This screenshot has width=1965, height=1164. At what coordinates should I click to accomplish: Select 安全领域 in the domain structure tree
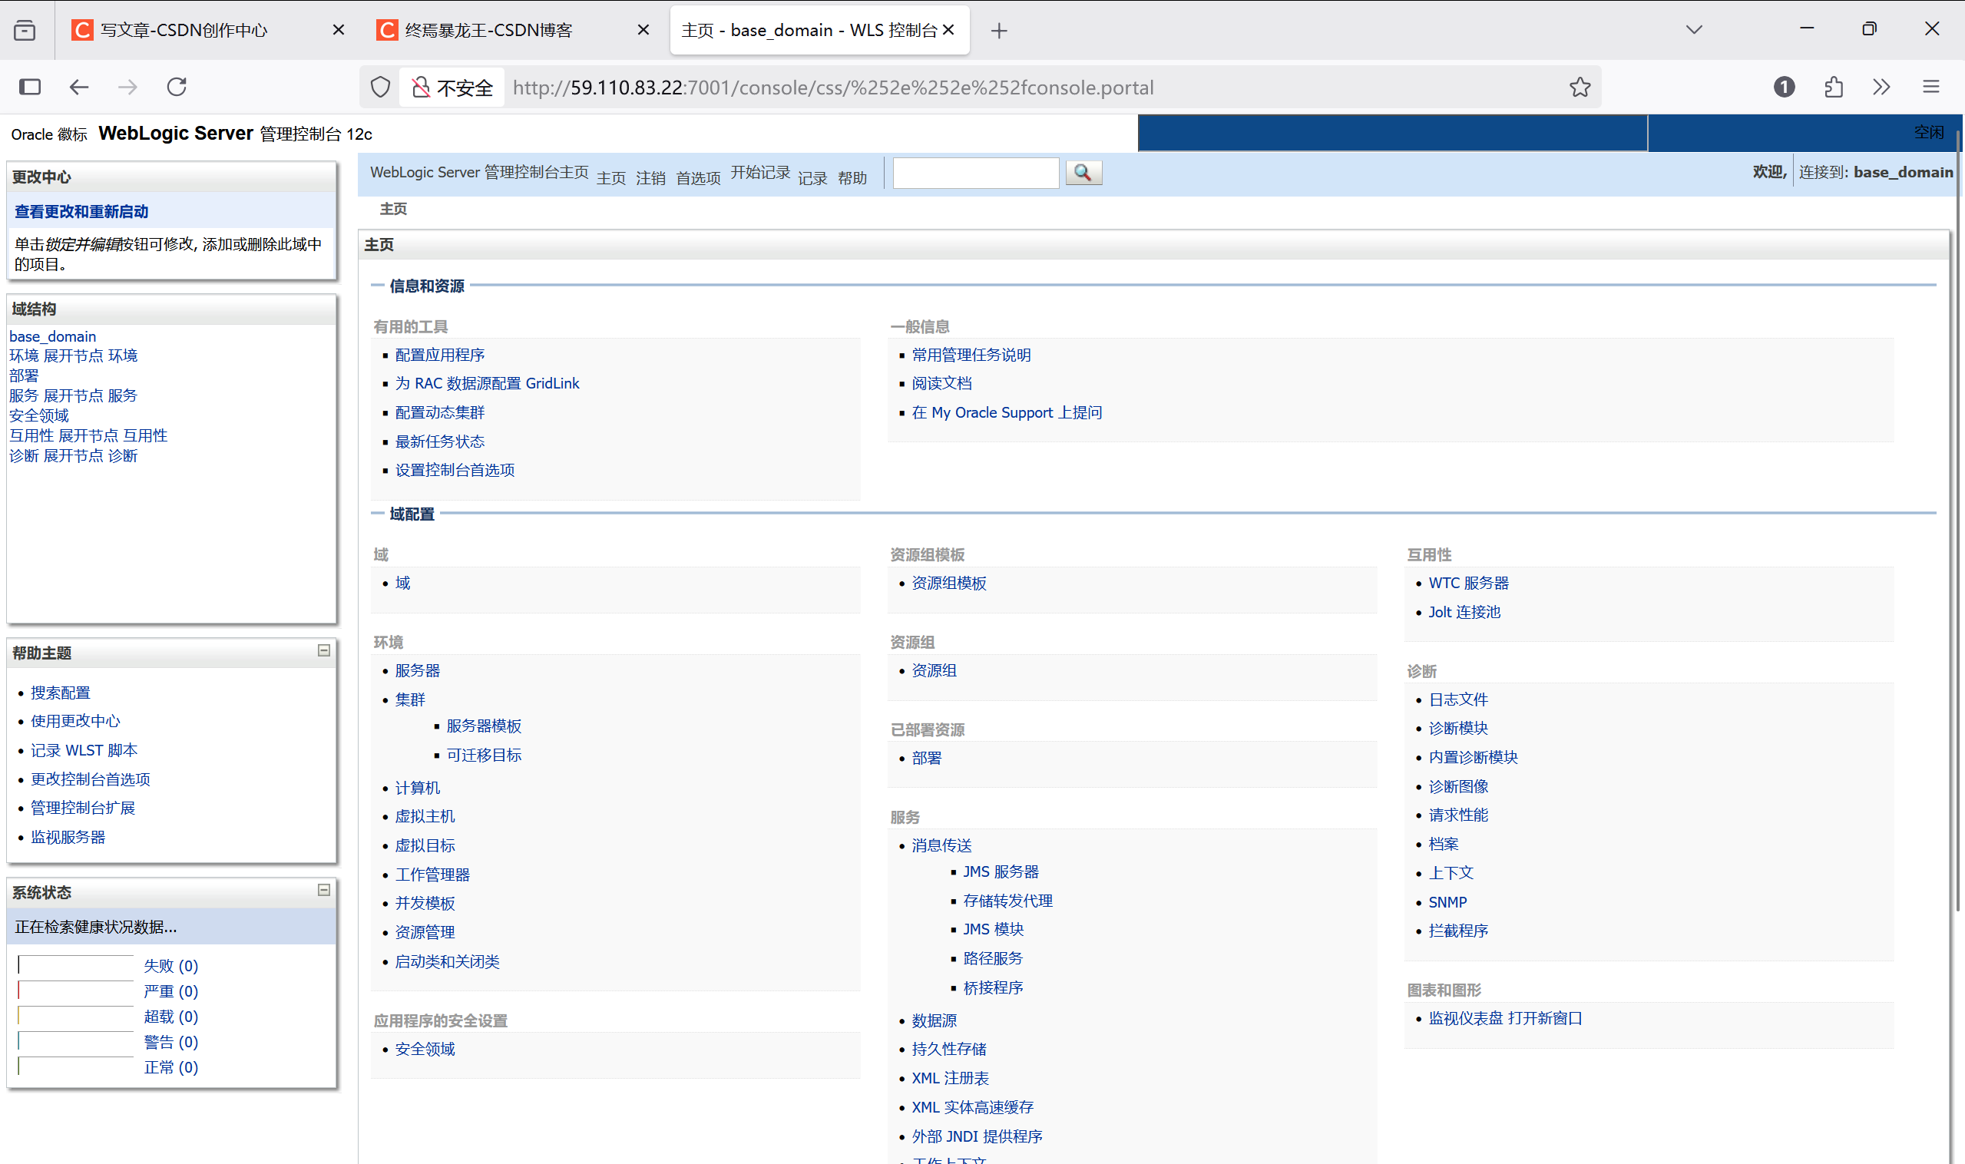[39, 415]
